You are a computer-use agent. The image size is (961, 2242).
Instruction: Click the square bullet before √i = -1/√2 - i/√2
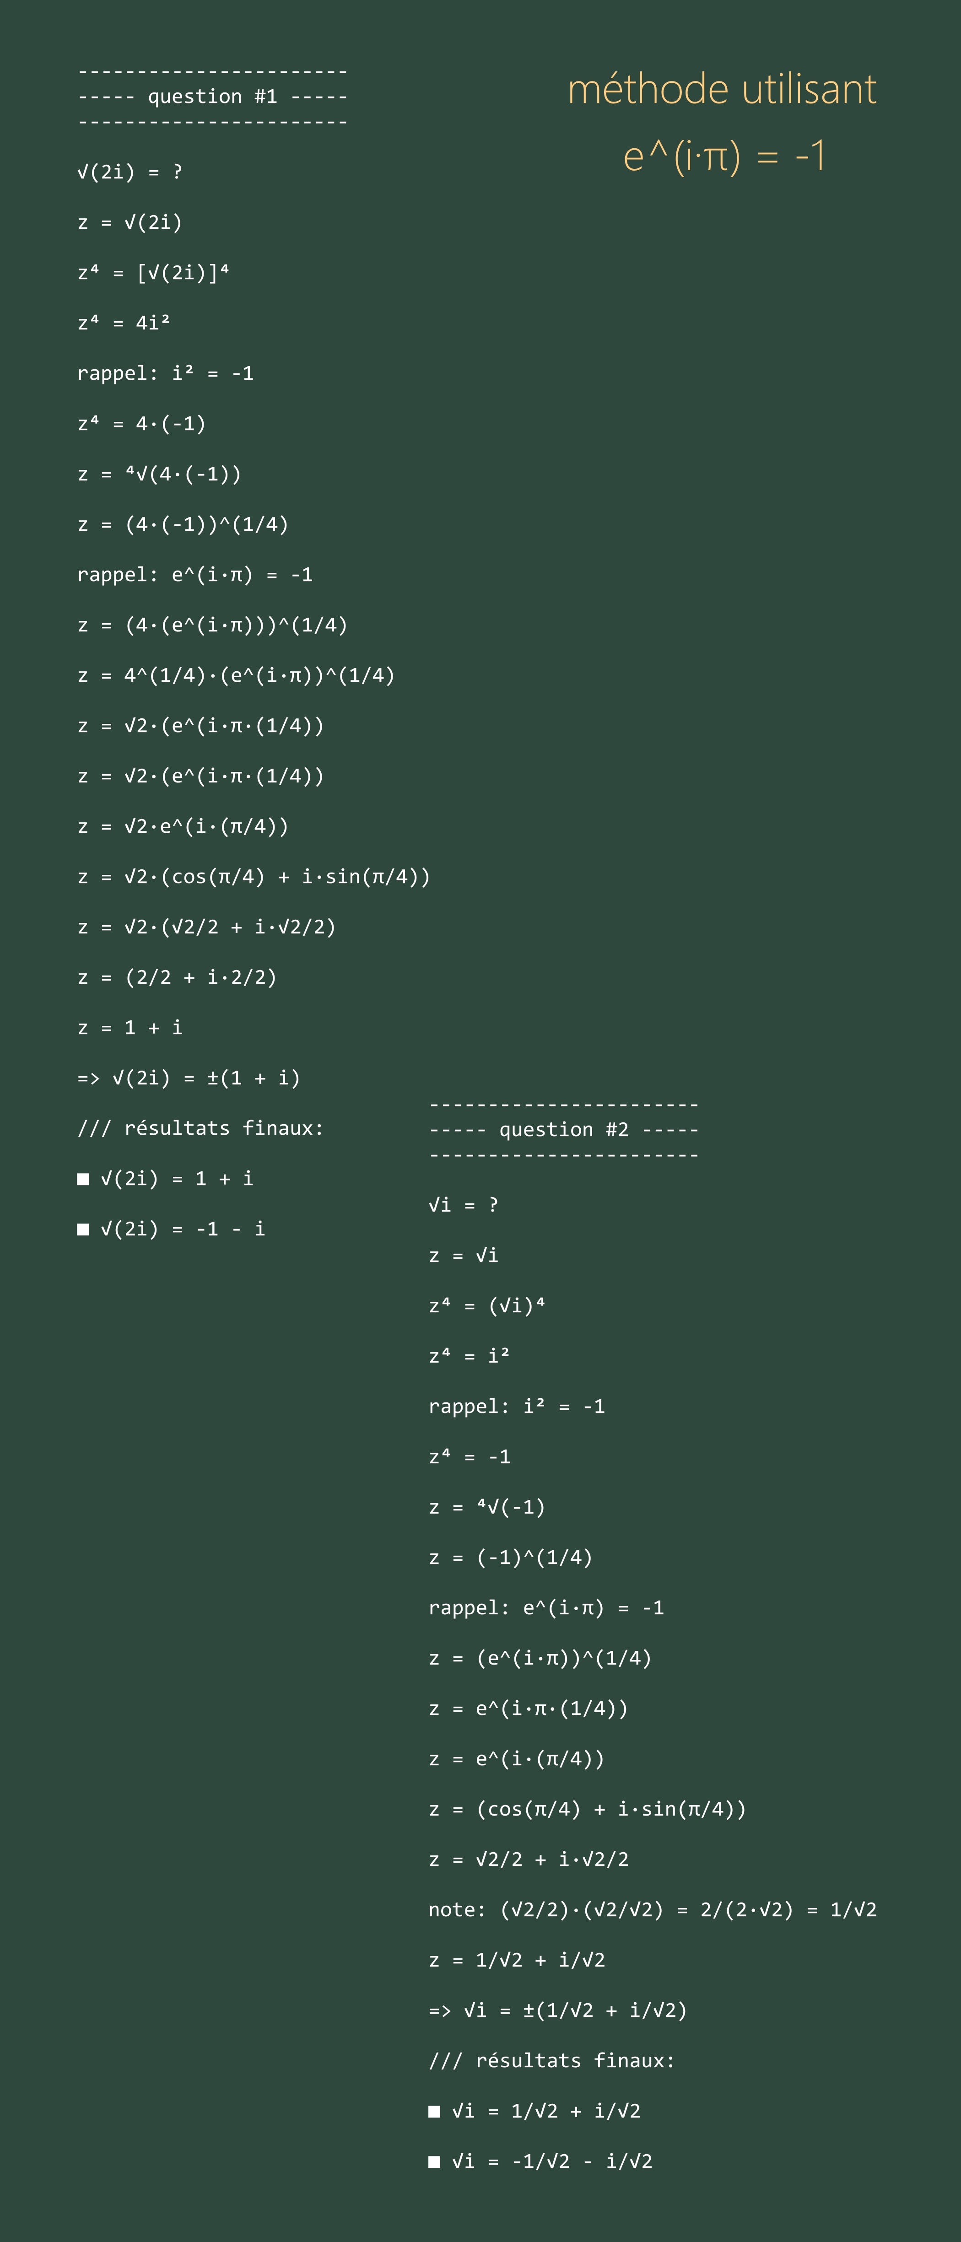(434, 2162)
